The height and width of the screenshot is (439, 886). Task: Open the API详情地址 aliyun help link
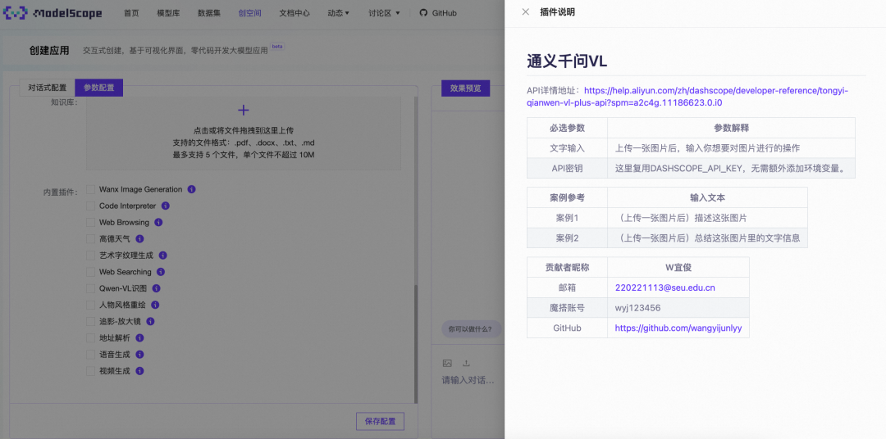coord(687,97)
